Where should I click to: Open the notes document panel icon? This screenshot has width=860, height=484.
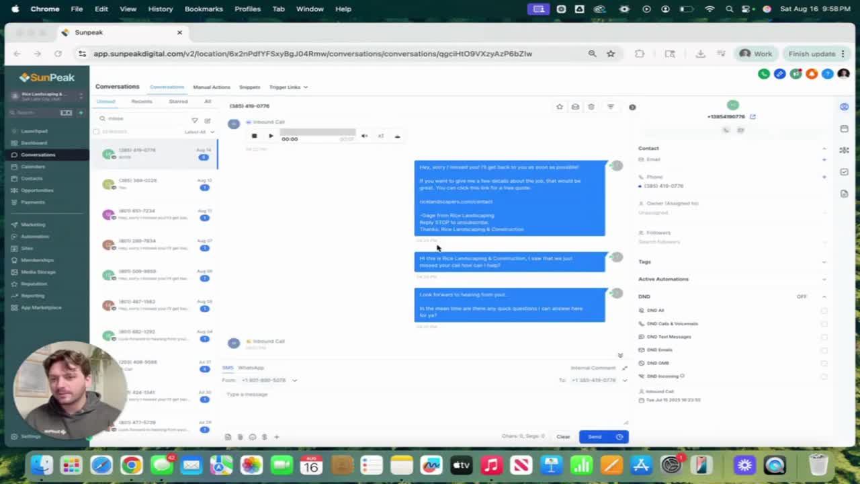(x=845, y=194)
